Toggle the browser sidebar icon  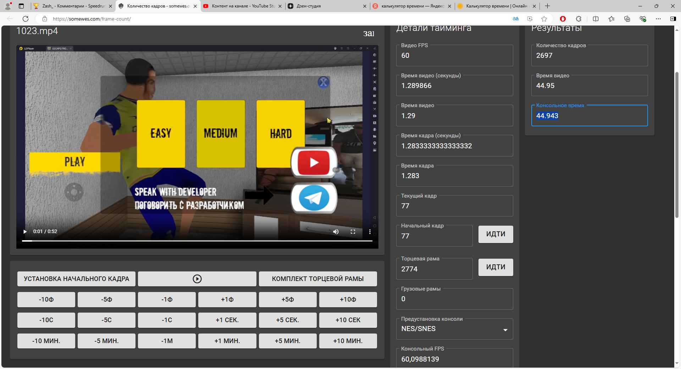point(673,19)
